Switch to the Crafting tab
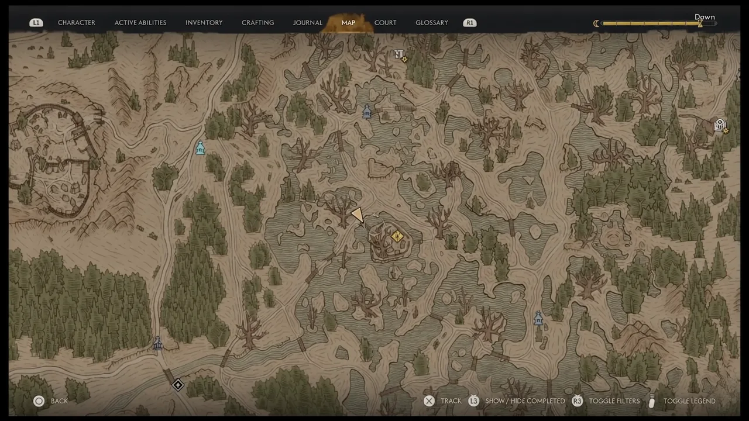This screenshot has height=421, width=749. coord(257,23)
